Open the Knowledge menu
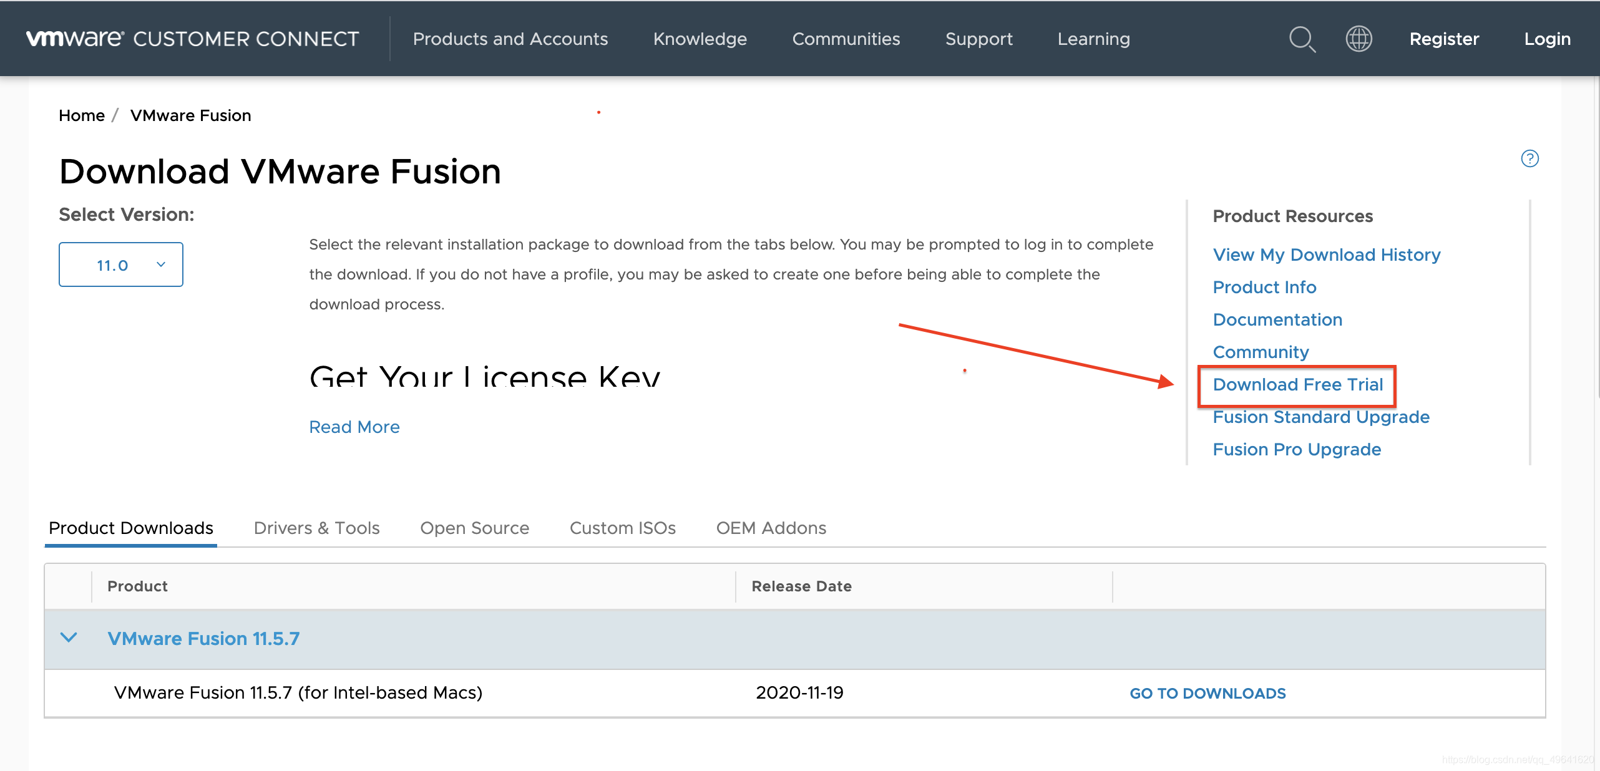This screenshot has width=1600, height=771. tap(700, 39)
